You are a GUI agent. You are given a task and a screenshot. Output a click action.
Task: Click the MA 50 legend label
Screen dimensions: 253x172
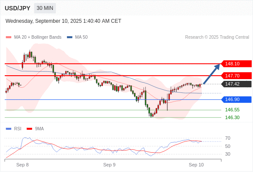(x=81, y=37)
